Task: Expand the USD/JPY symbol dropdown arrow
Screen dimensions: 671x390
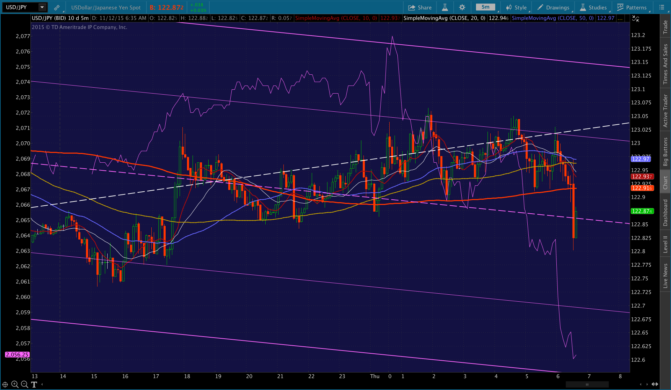Action: tap(42, 7)
